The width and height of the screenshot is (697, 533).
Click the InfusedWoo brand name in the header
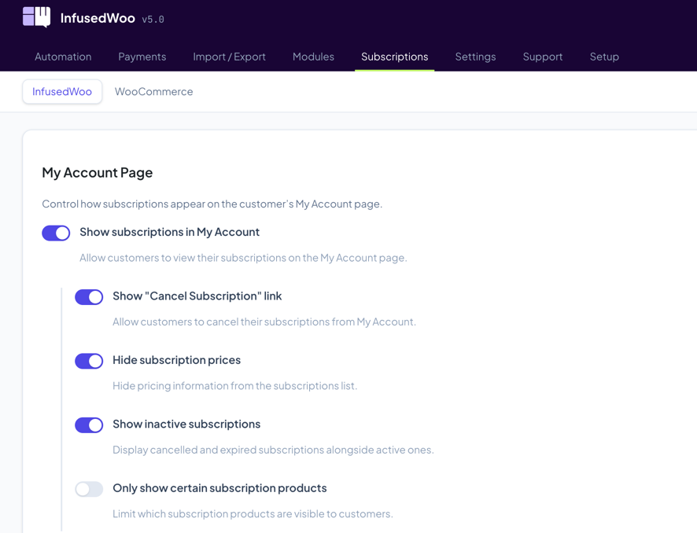point(98,17)
